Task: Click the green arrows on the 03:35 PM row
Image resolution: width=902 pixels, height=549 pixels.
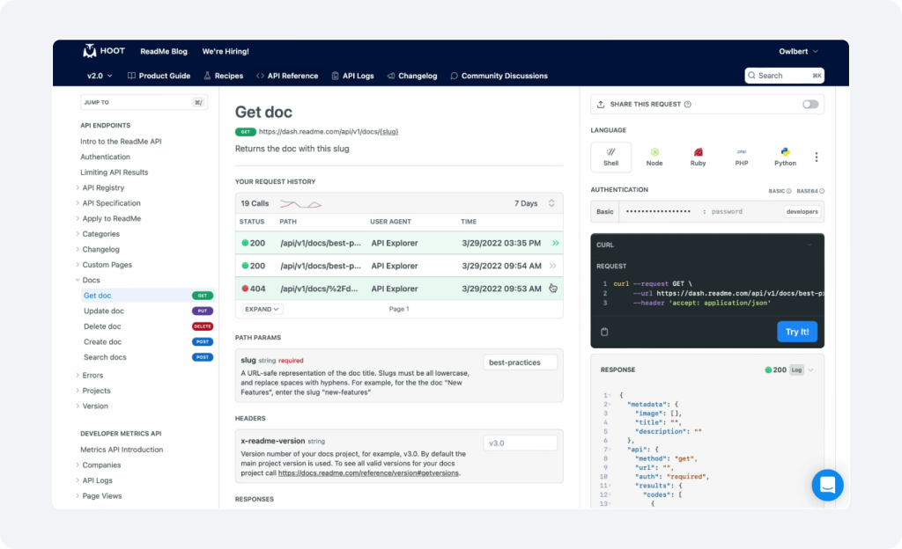Action: pos(555,243)
